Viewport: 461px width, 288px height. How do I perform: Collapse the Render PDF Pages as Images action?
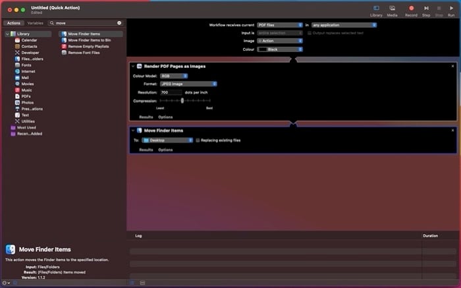pos(133,67)
